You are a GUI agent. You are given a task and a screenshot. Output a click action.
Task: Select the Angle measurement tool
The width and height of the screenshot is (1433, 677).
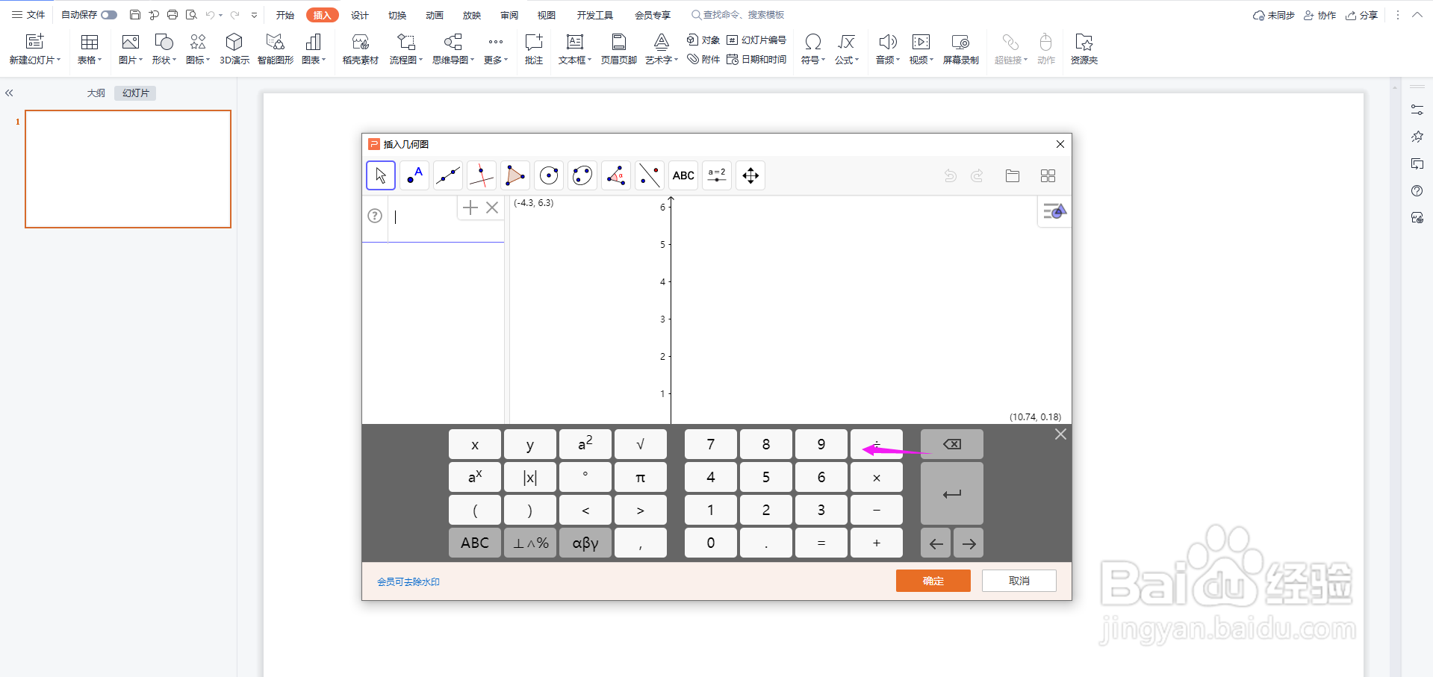tap(616, 175)
